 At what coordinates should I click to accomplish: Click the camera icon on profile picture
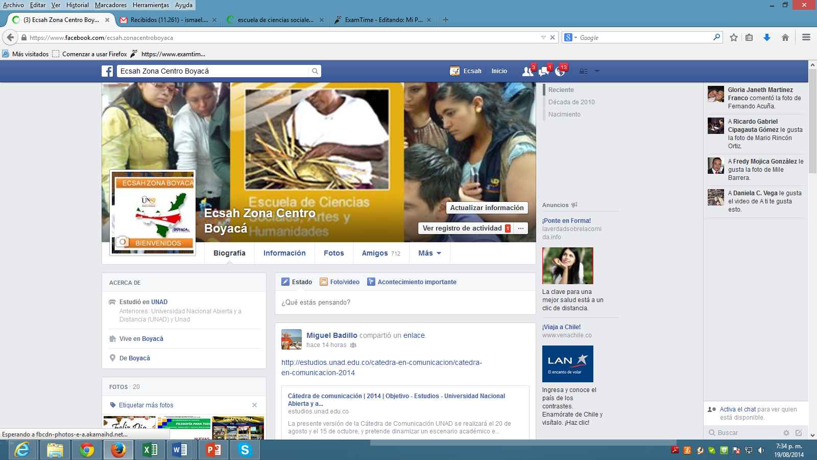[x=122, y=242]
